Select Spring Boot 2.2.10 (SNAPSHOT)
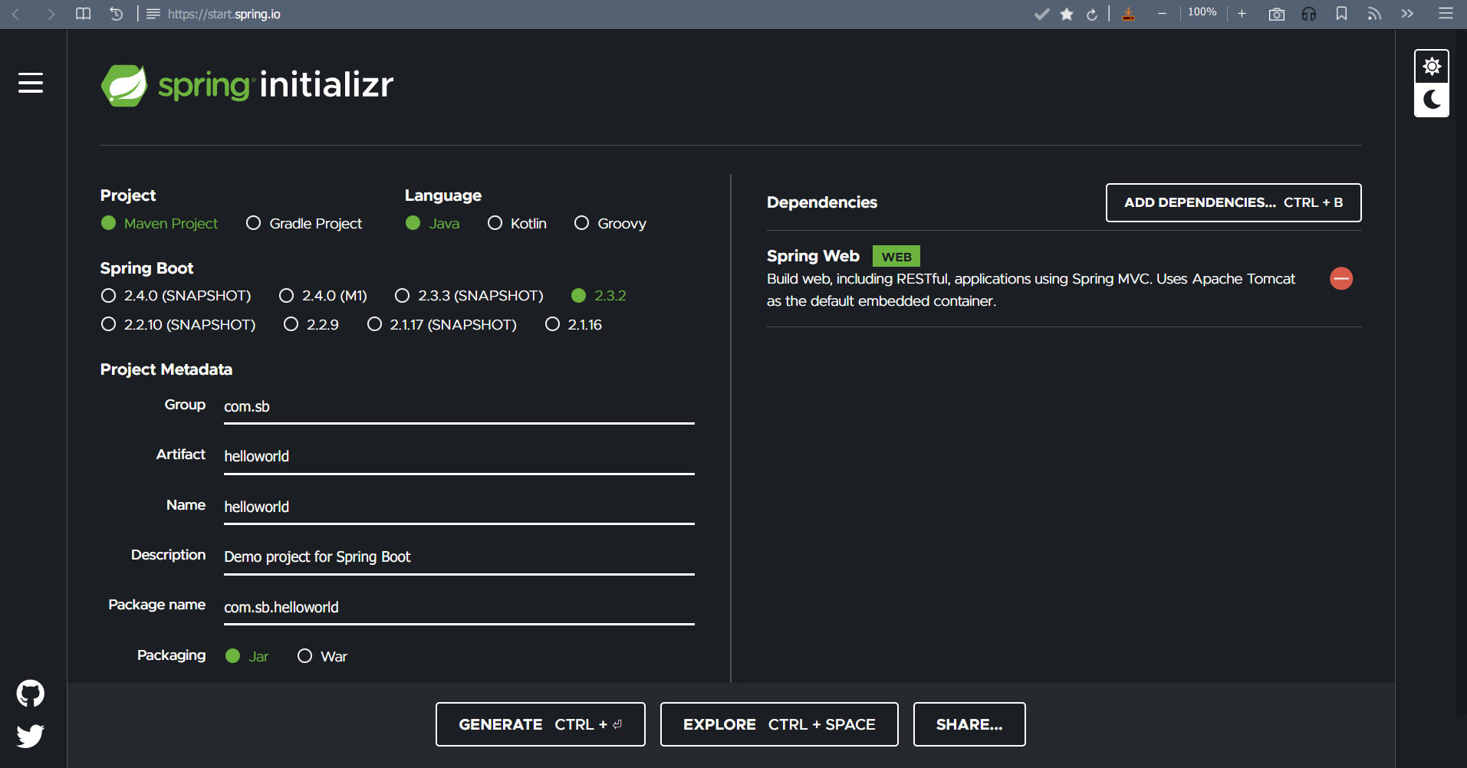Image resolution: width=1467 pixels, height=768 pixels. pyautogui.click(x=179, y=324)
